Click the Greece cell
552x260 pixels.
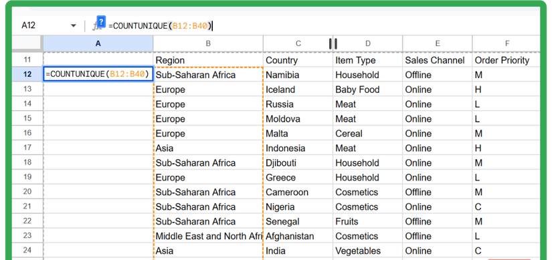tap(298, 177)
